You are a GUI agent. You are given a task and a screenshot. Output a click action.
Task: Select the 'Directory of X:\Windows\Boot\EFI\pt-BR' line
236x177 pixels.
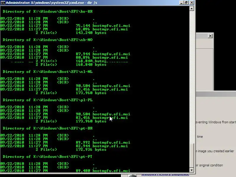(47, 128)
